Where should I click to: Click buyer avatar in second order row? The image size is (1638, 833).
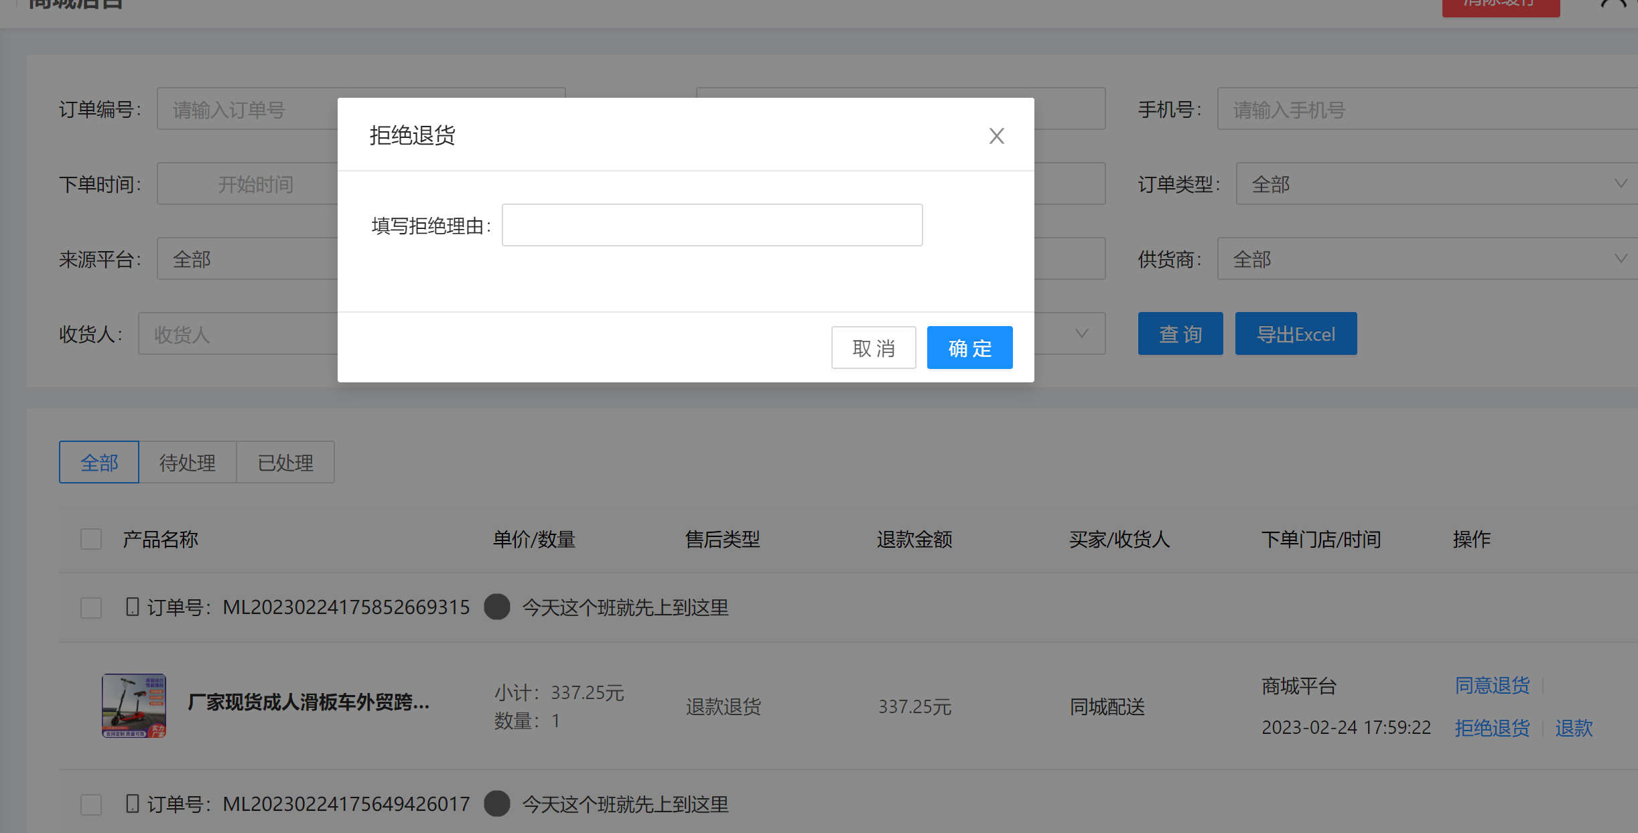click(x=496, y=804)
